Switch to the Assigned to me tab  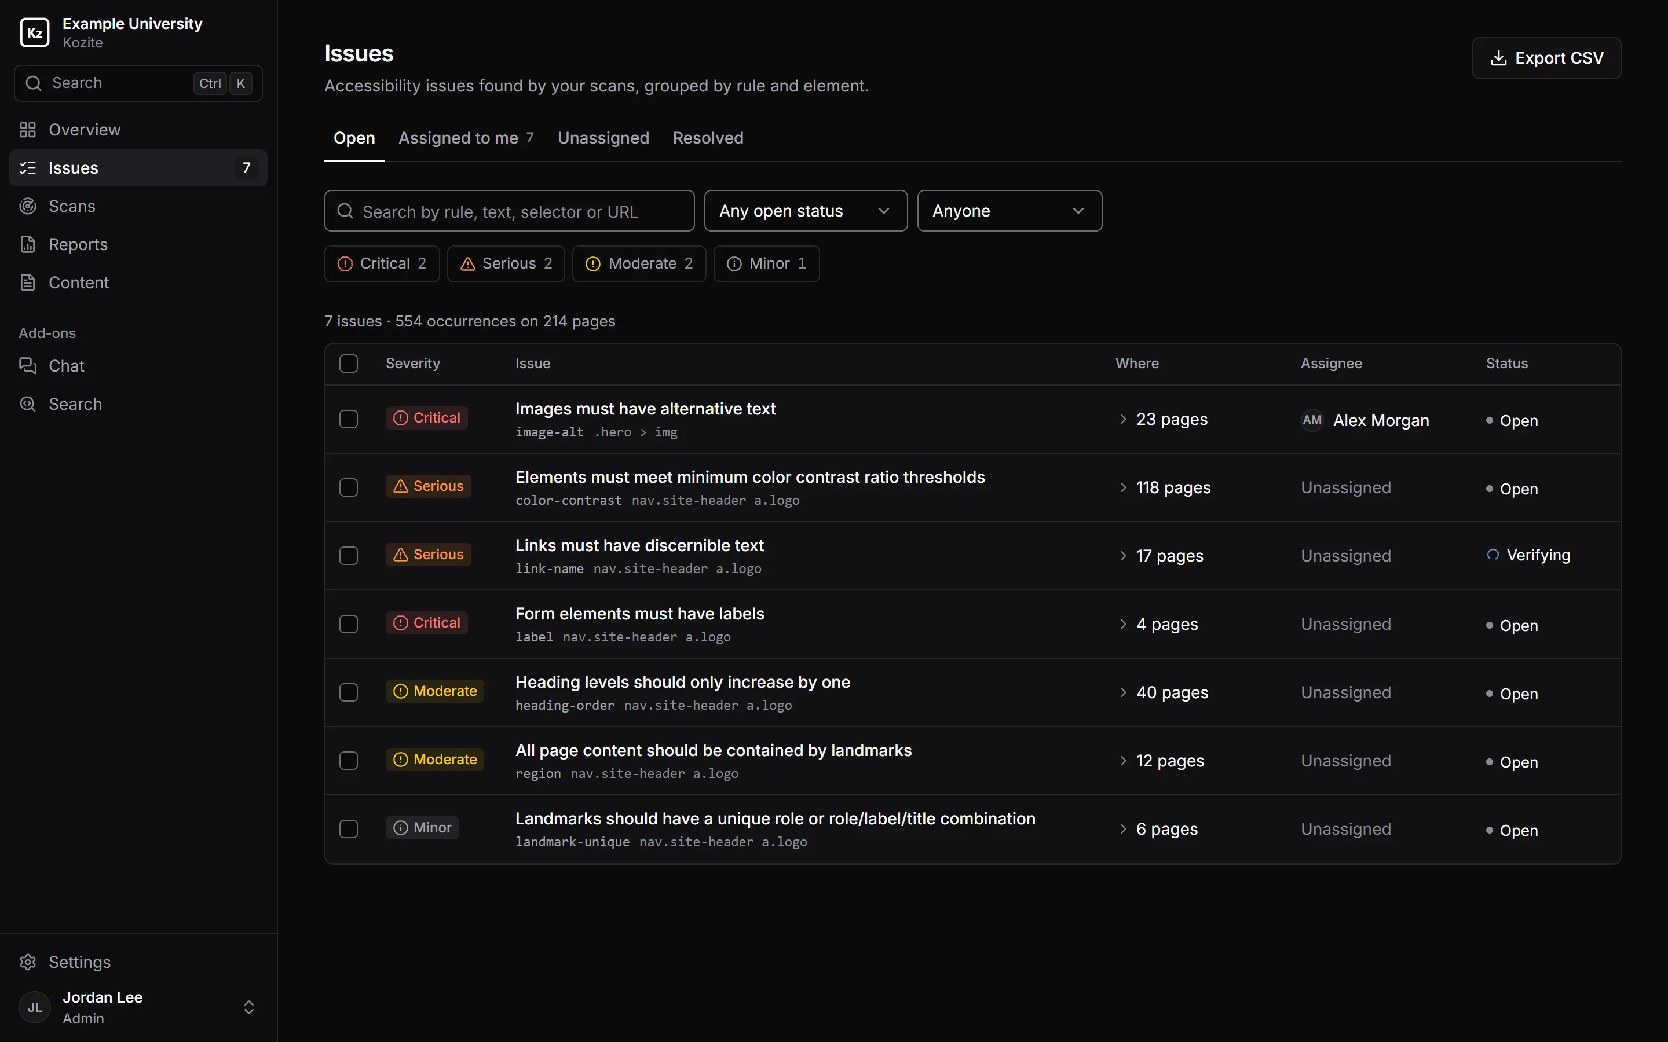(466, 138)
